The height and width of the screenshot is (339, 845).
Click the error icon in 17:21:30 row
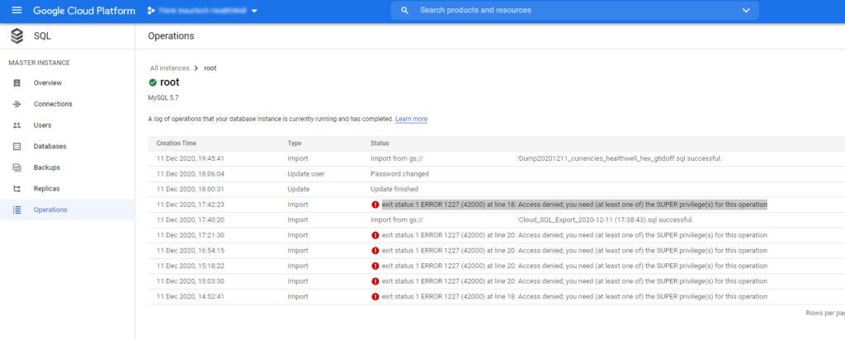375,235
